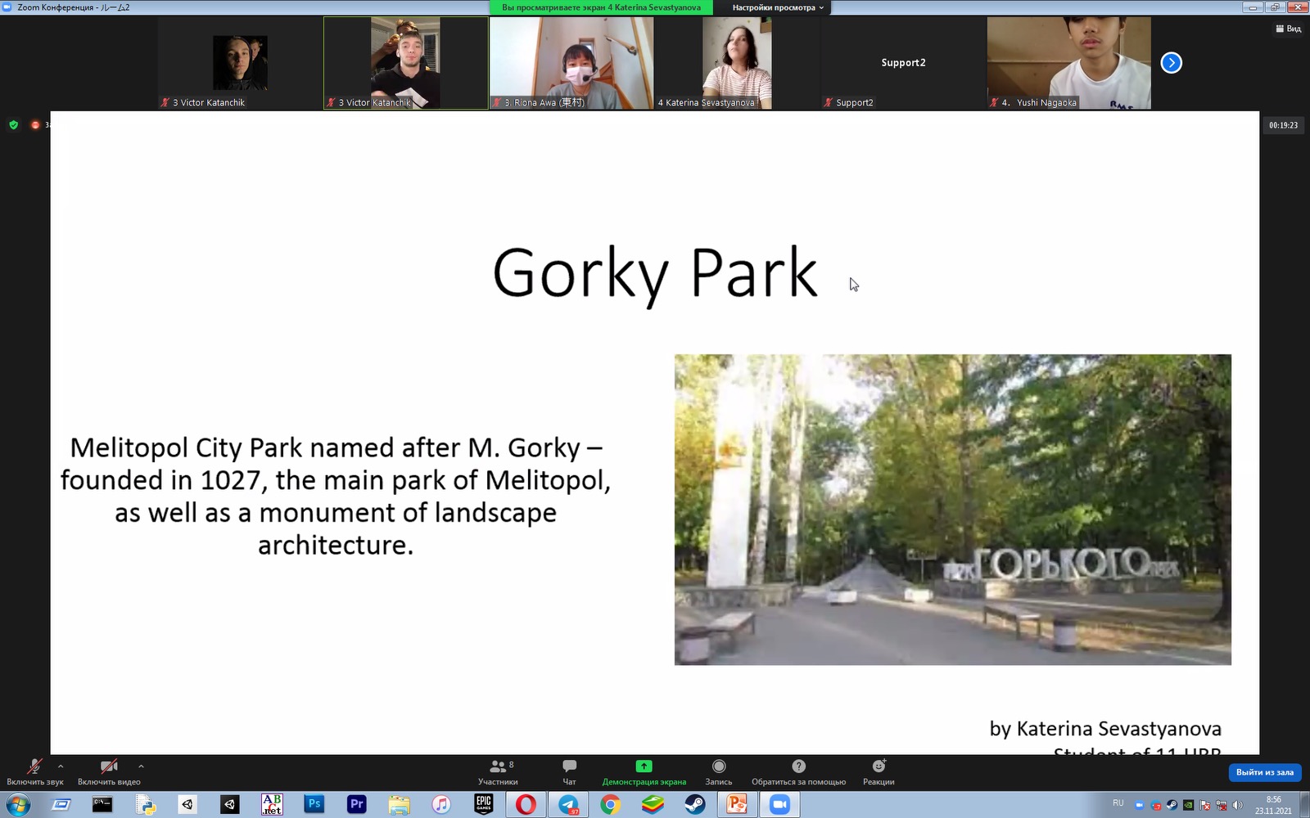Click the Gorky Park photo on slide
The image size is (1310, 818).
(x=952, y=509)
